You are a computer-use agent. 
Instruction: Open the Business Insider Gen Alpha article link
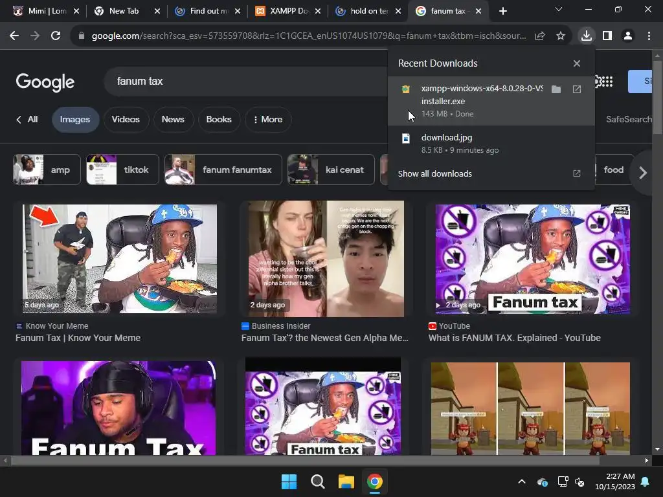325,338
